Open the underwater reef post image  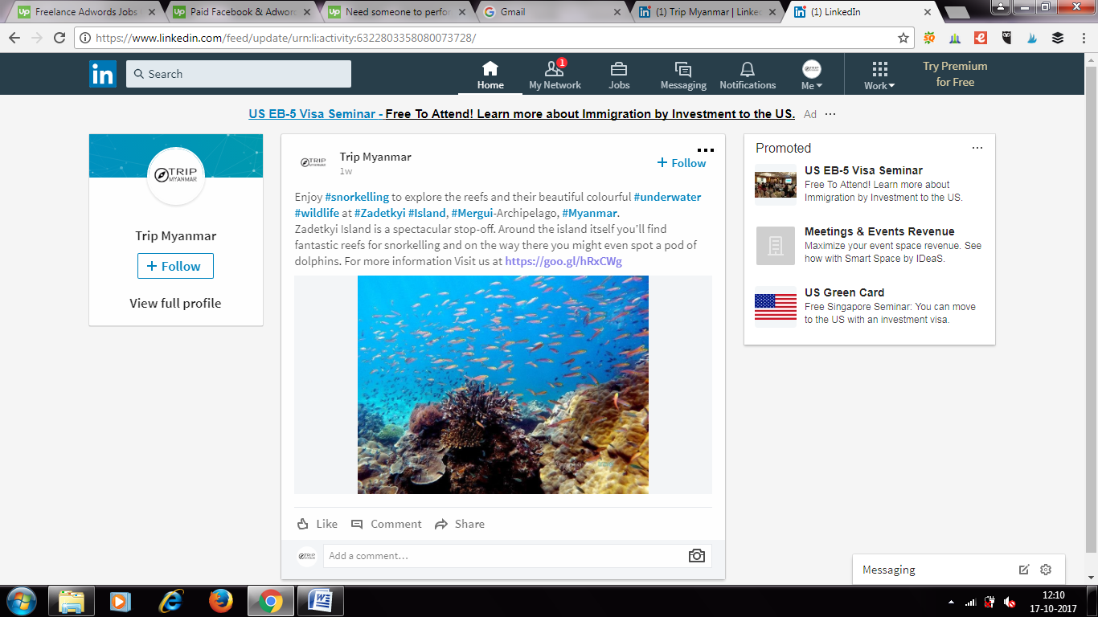(x=503, y=385)
